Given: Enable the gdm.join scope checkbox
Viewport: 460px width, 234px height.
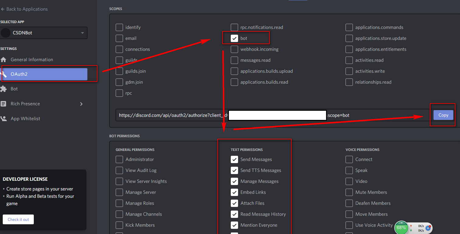Looking at the screenshot, I should click(x=119, y=82).
